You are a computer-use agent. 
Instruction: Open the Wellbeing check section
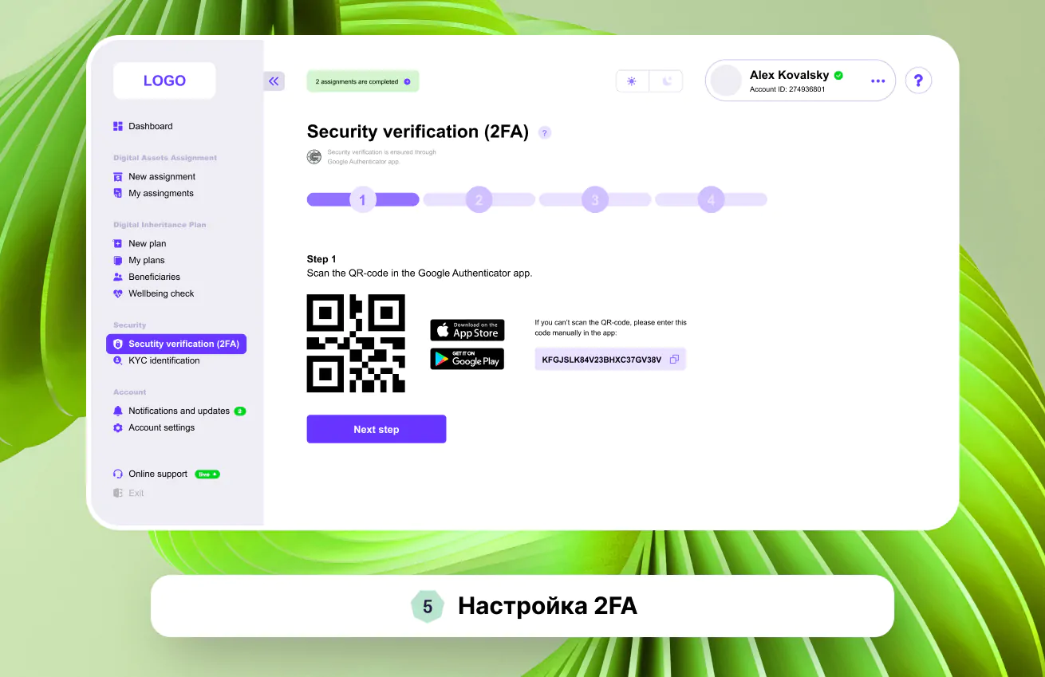point(161,293)
